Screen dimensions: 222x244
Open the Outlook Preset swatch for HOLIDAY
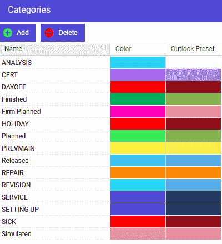tap(193, 124)
